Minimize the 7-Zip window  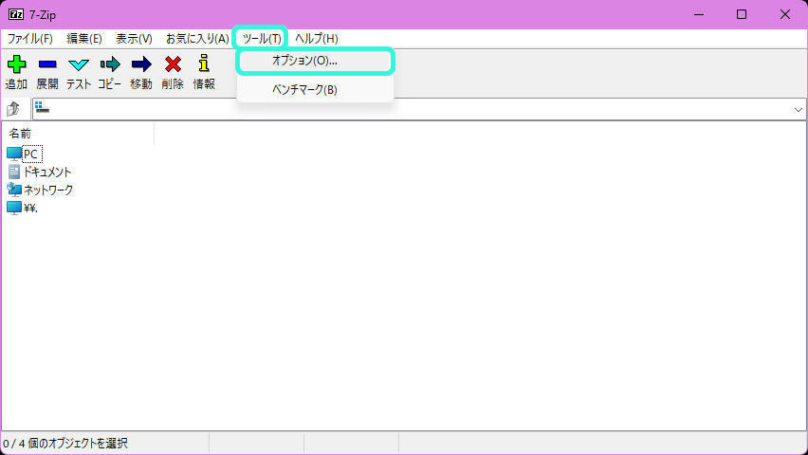tap(699, 14)
